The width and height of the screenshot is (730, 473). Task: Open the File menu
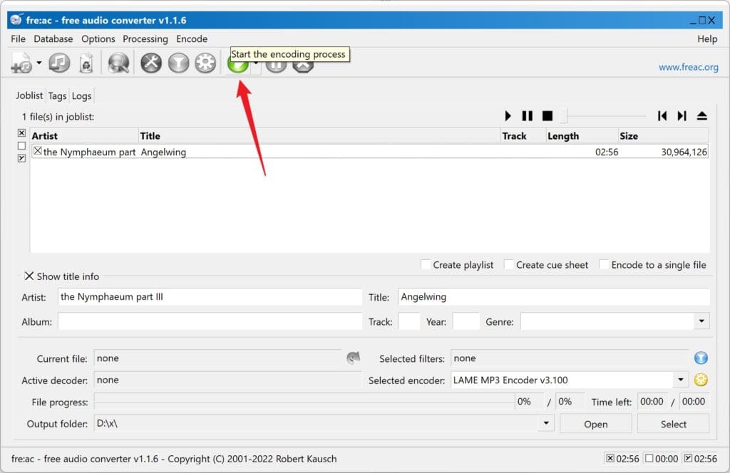[18, 39]
